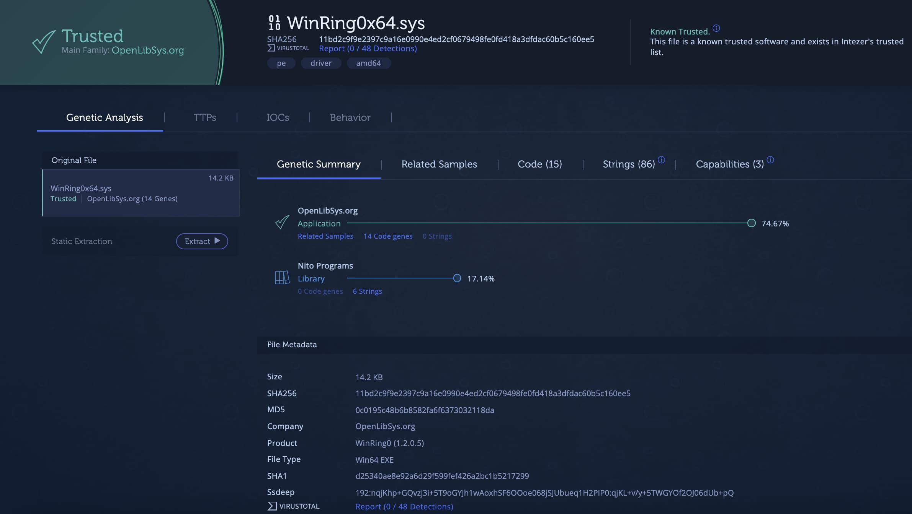Select the WinRing0x64.sys original file card
Image resolution: width=912 pixels, height=514 pixels.
[141, 193]
